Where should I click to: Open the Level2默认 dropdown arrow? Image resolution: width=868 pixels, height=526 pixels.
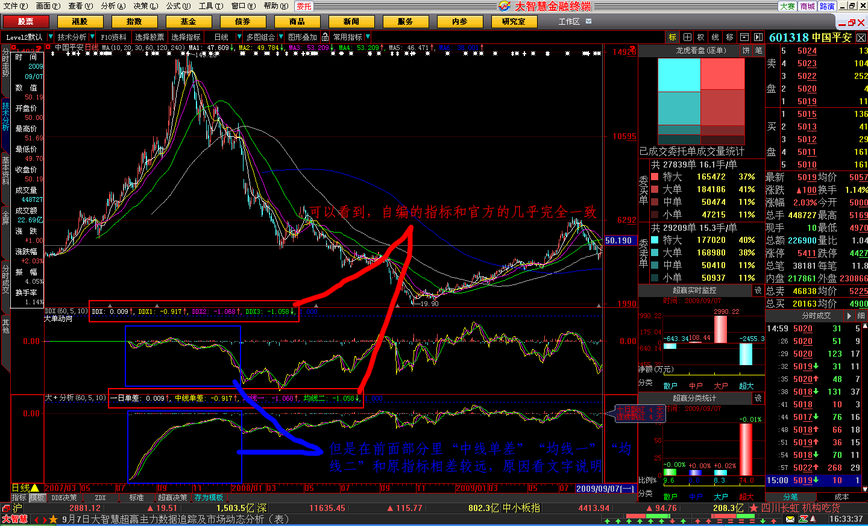coord(51,37)
